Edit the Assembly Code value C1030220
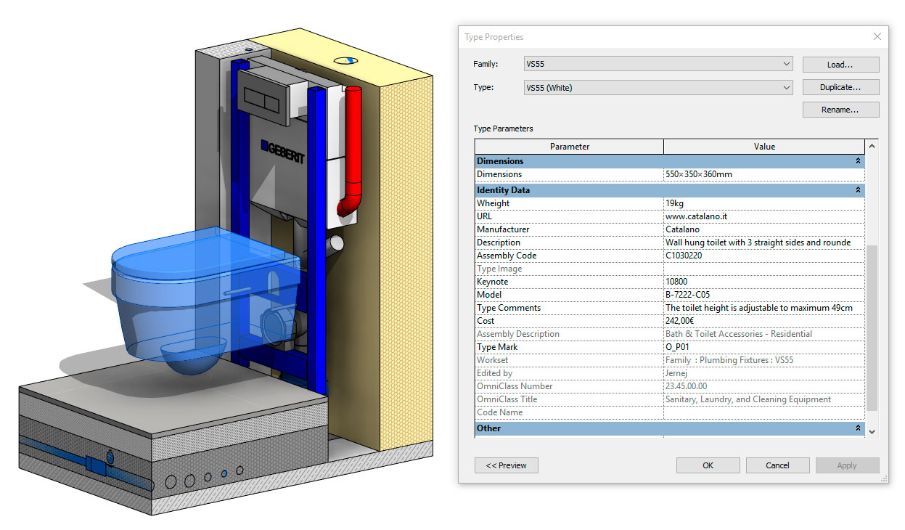 764,256
